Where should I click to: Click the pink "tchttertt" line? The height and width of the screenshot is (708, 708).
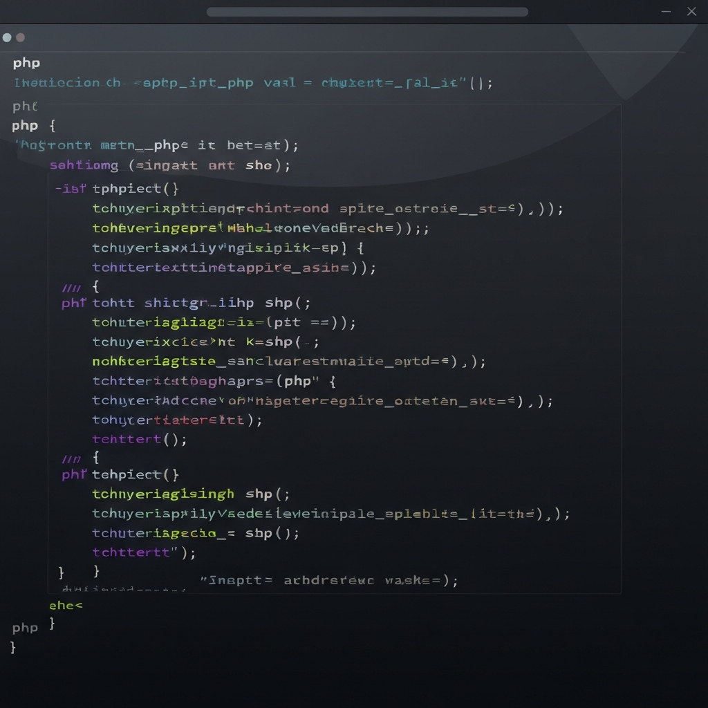[x=143, y=552]
